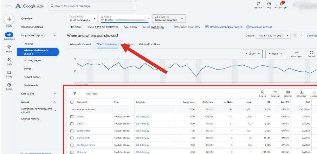Screen dimensions: 317x154
Task: Open Recommendations in sidebar
Action: click(32, 27)
